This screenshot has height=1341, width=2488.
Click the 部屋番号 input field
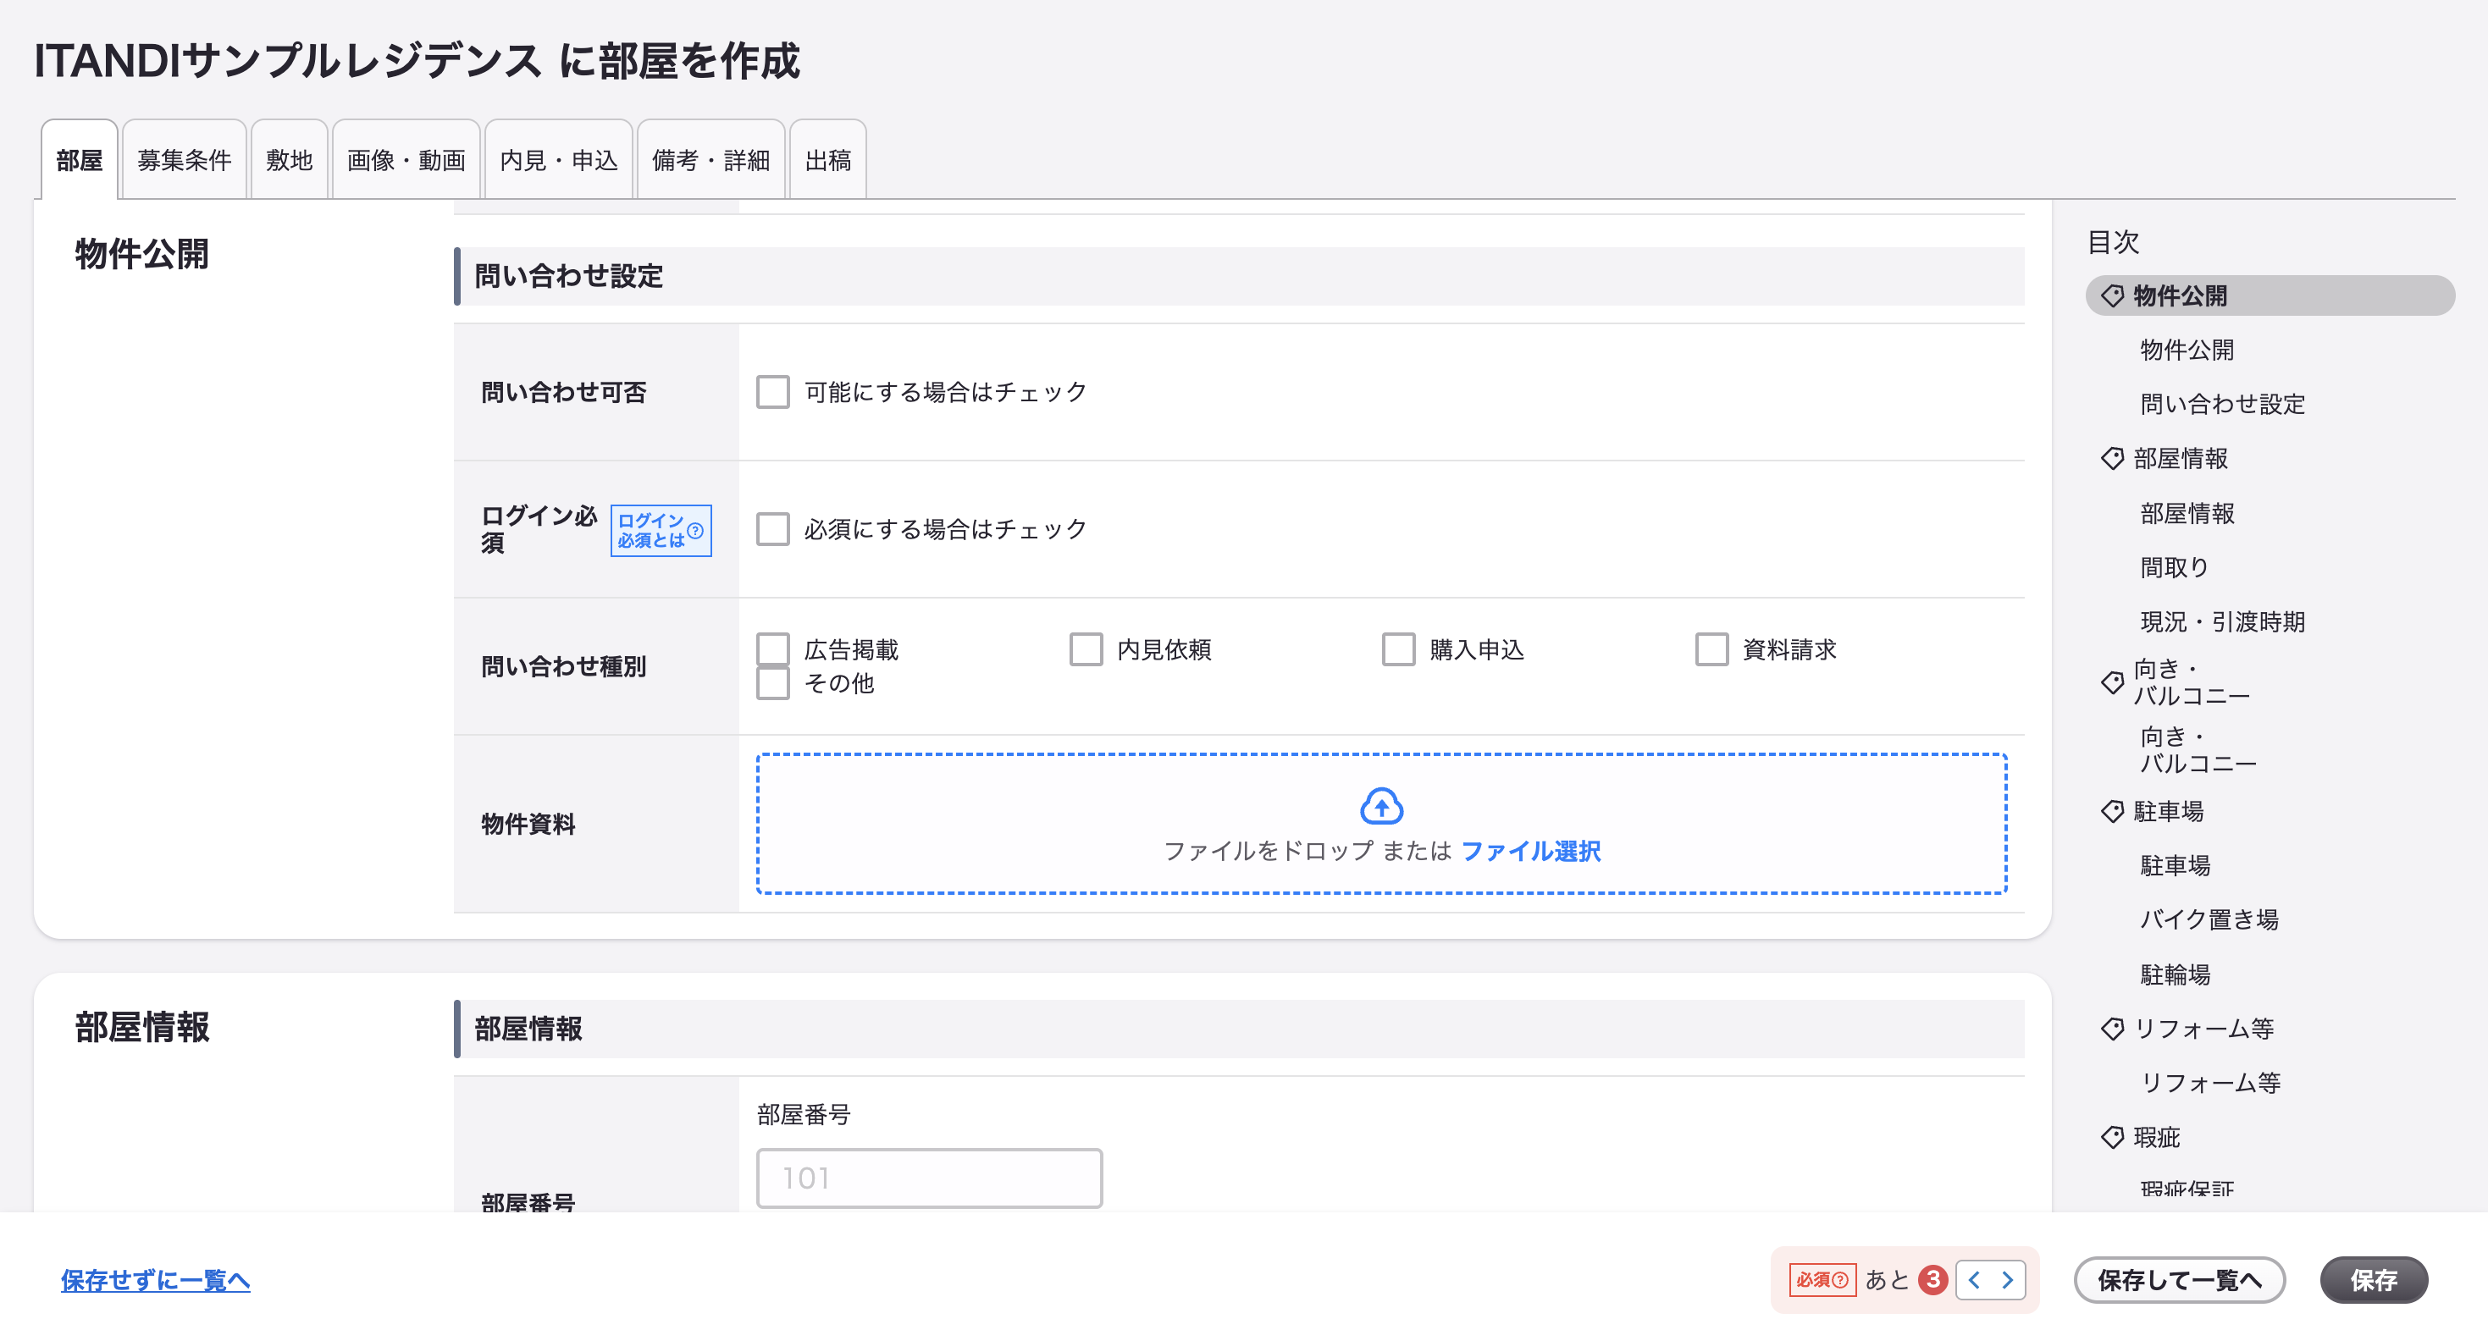pyautogui.click(x=929, y=1178)
